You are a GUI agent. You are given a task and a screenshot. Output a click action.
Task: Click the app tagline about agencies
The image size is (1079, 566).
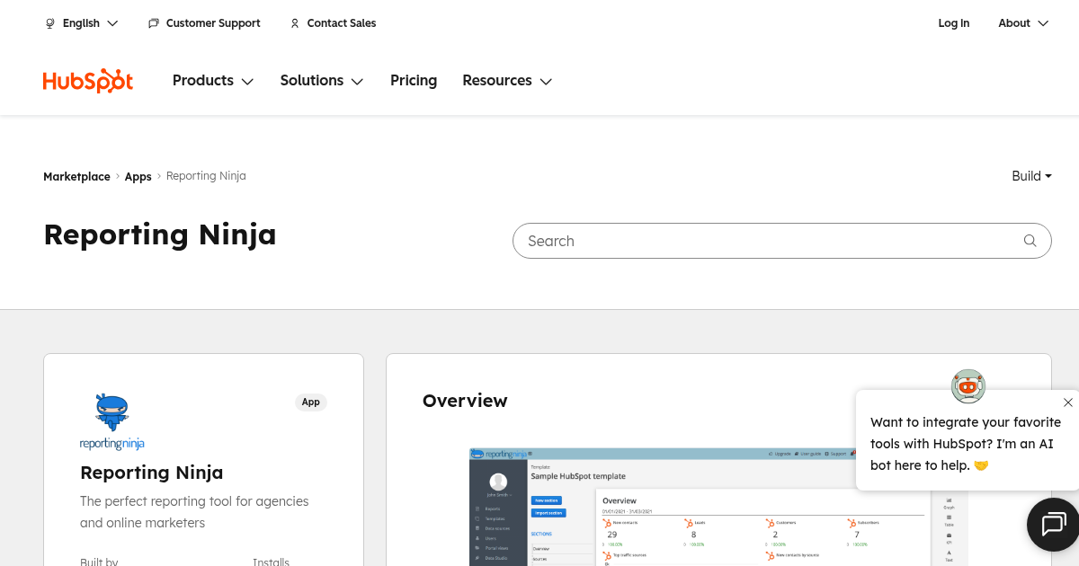tap(194, 512)
